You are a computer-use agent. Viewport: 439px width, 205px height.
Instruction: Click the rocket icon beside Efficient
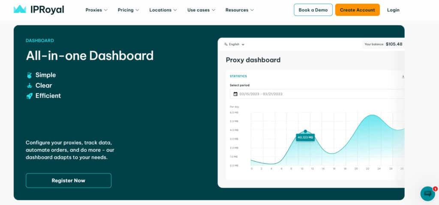point(30,96)
